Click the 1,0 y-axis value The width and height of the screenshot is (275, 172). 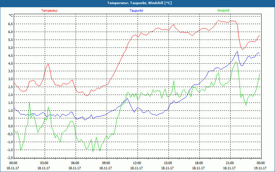11,110
